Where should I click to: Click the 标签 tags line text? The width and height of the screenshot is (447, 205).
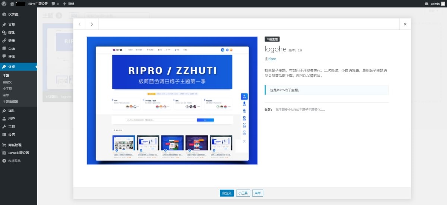click(295, 110)
